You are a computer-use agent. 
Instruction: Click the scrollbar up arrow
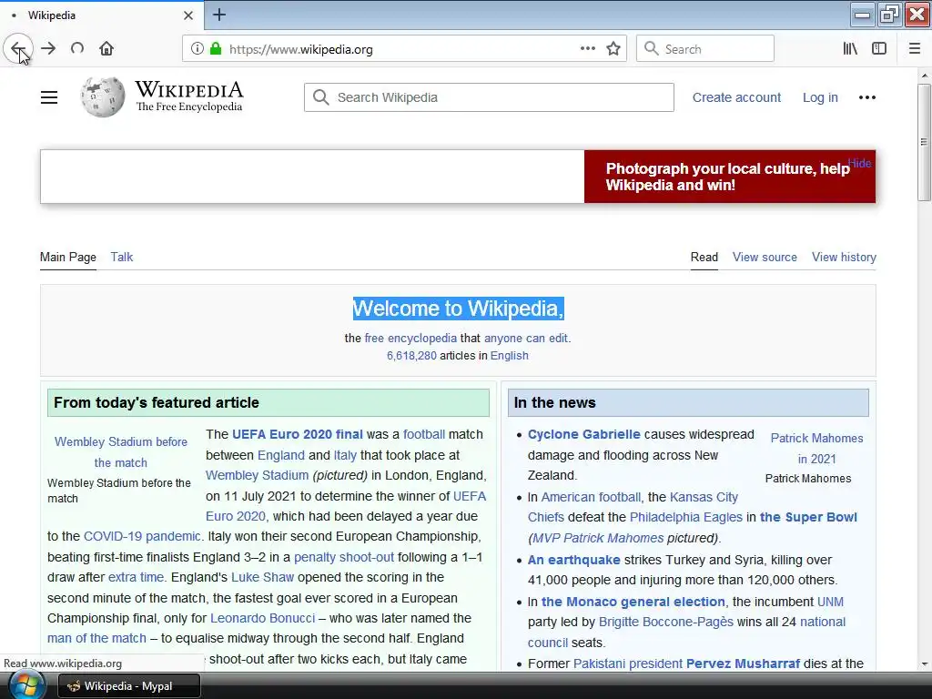(x=925, y=76)
